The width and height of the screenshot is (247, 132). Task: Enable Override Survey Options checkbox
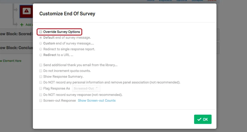point(41,32)
